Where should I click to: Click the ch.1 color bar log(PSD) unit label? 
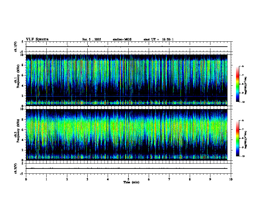point(246,86)
